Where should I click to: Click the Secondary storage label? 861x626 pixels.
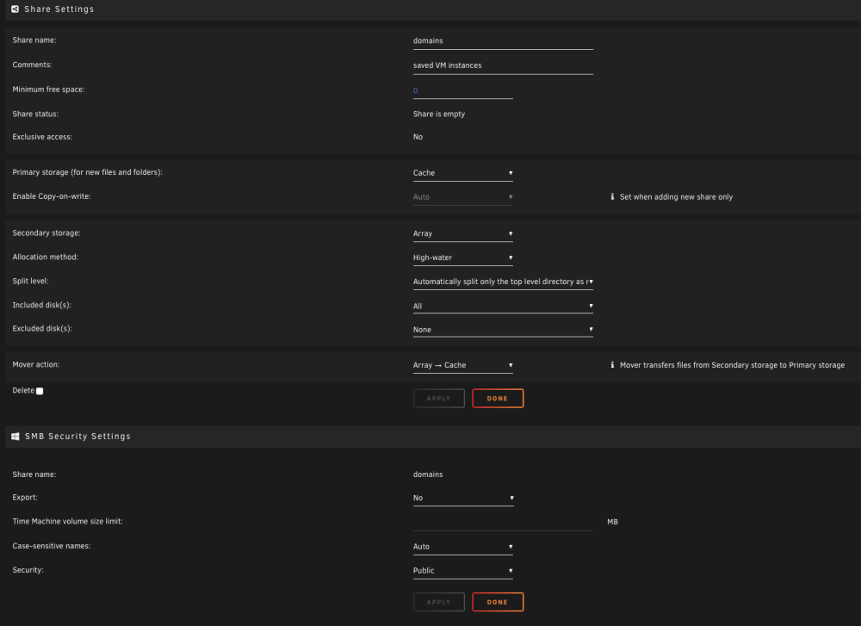(x=46, y=232)
